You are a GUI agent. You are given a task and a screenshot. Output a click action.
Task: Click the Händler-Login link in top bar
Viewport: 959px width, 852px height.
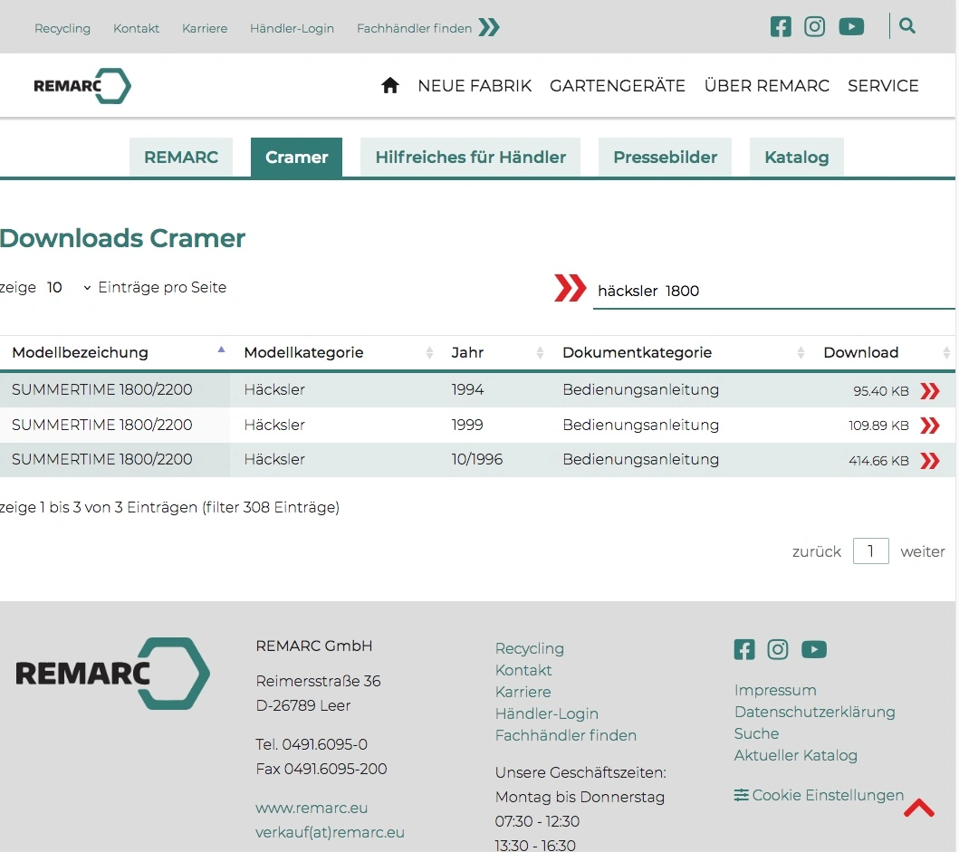point(292,28)
